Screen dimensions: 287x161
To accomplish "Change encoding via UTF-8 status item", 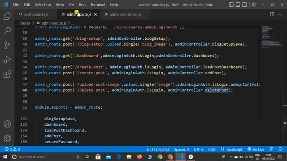I will click(199, 149).
